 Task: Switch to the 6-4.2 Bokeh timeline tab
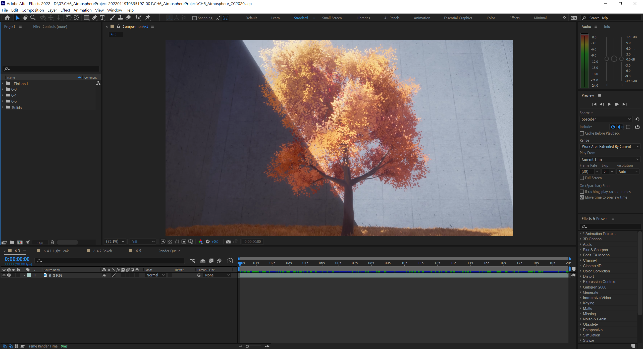coord(102,251)
